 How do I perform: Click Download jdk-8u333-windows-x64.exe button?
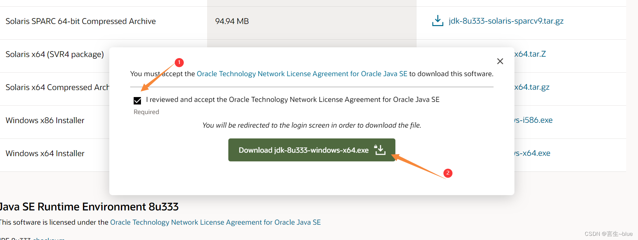pos(312,150)
